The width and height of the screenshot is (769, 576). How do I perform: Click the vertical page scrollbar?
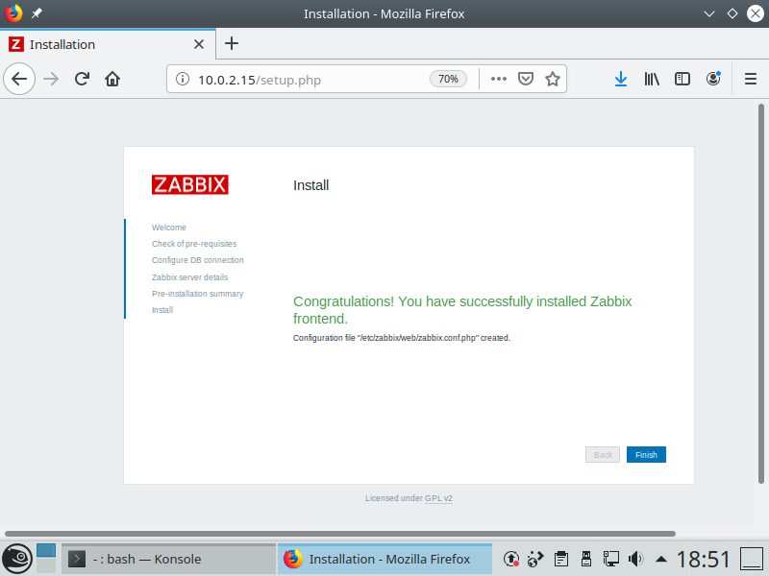761,294
